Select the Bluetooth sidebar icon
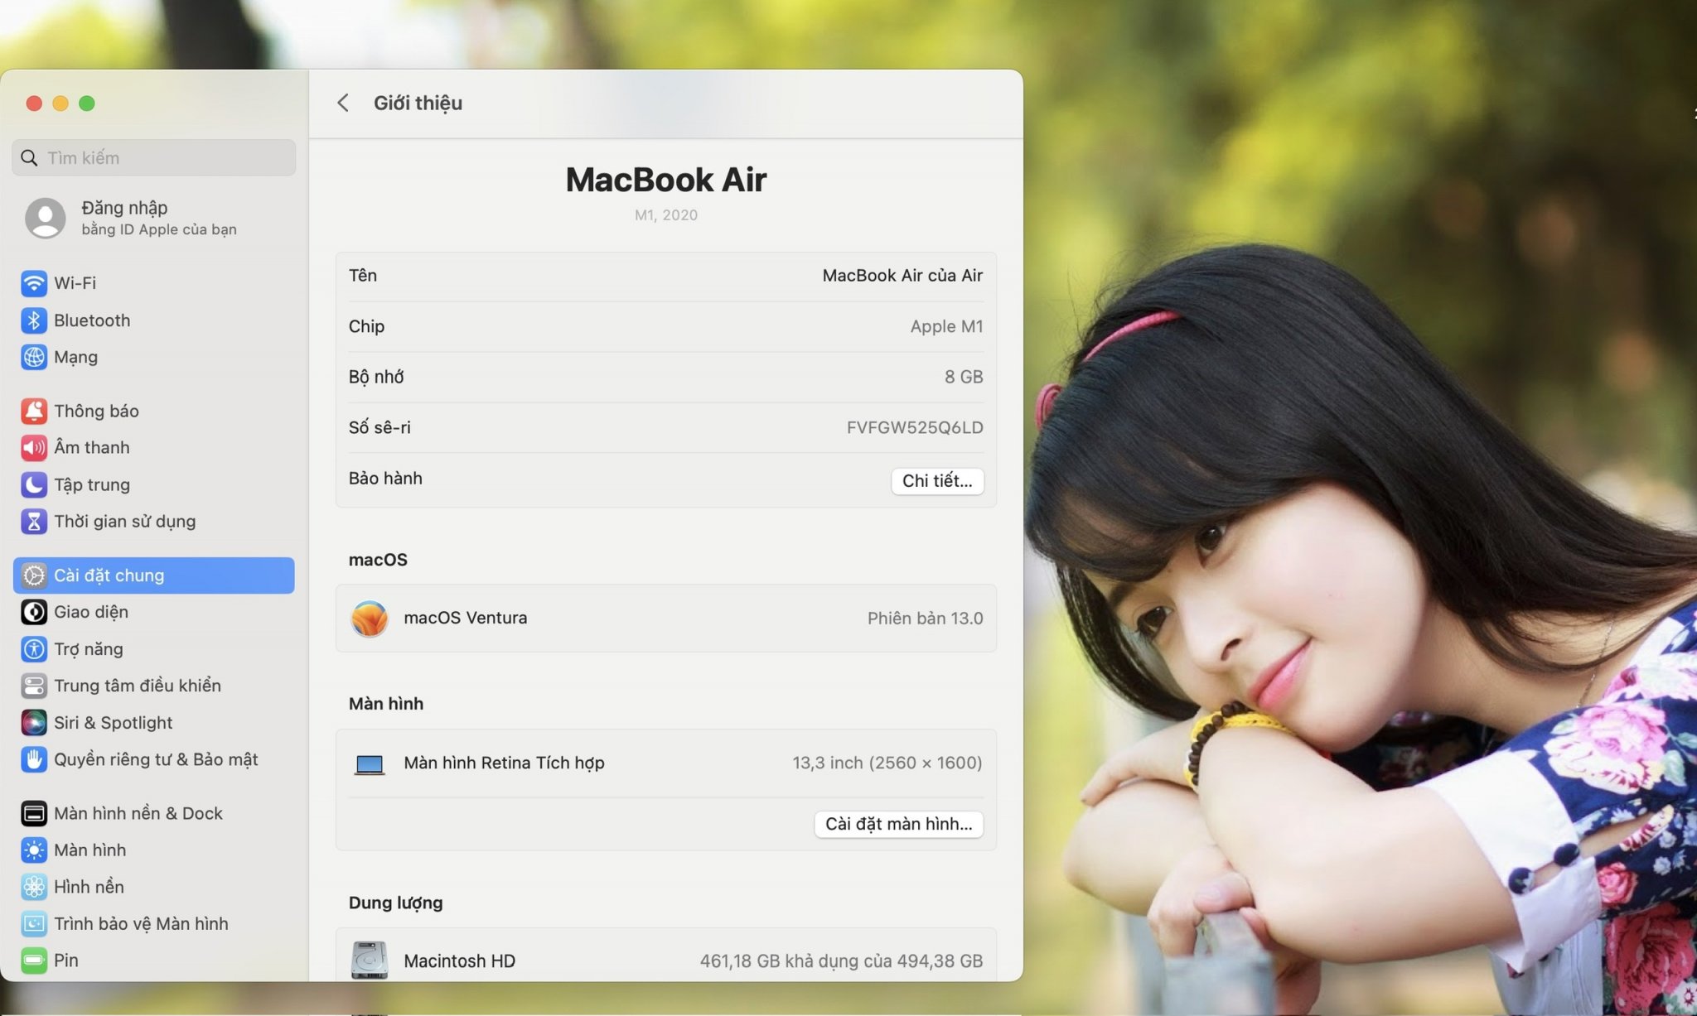The image size is (1697, 1016). [x=34, y=320]
